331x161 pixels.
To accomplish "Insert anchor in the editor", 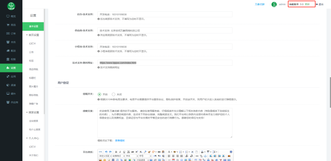I will (205, 156).
